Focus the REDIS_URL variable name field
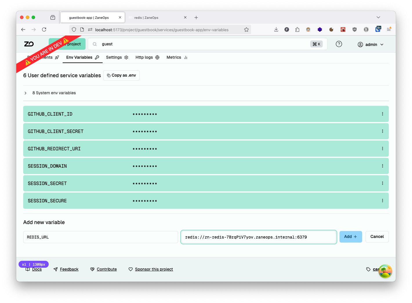This screenshot has height=303, width=412. point(101,237)
